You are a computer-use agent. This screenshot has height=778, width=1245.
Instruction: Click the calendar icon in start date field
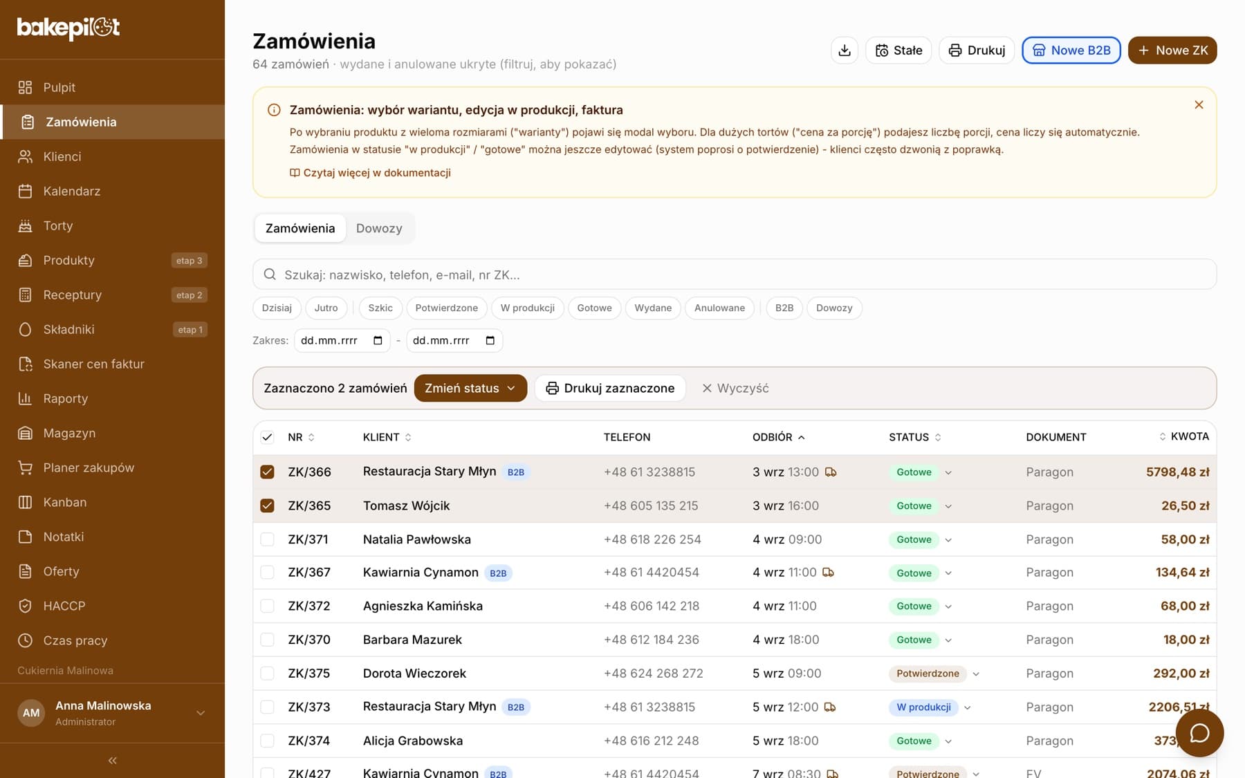click(378, 340)
